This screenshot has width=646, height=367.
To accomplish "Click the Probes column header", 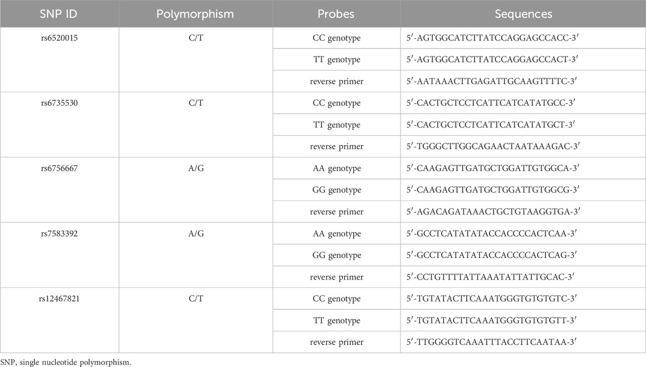I will (x=336, y=14).
